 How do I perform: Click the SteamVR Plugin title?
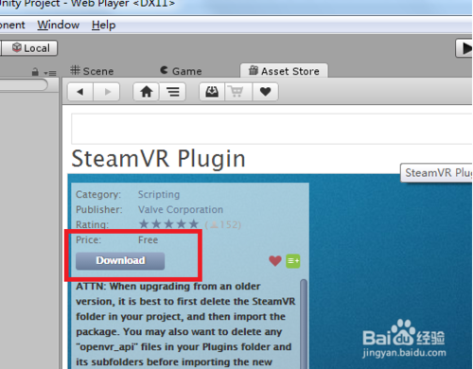point(158,158)
